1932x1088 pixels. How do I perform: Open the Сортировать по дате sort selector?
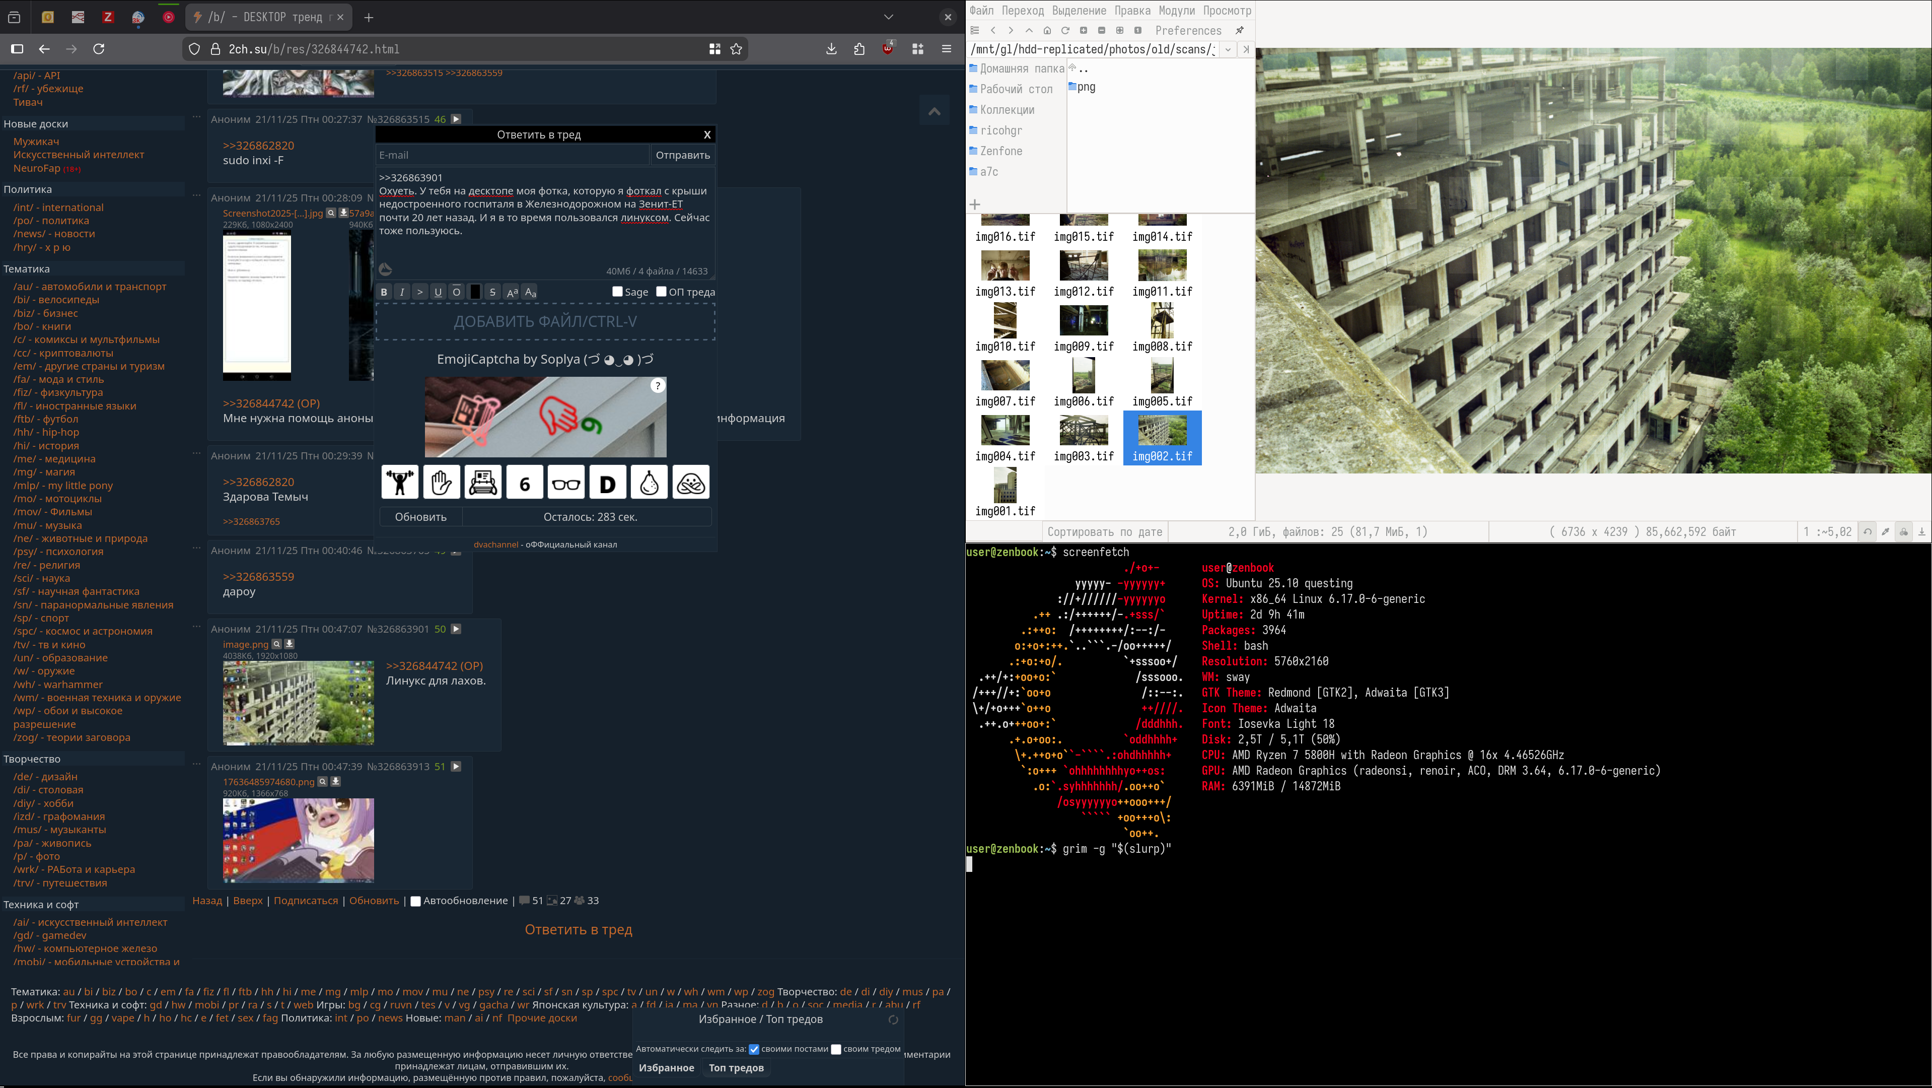tap(1105, 532)
